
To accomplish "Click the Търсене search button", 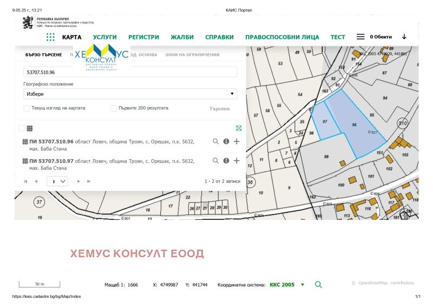I will [219, 109].
